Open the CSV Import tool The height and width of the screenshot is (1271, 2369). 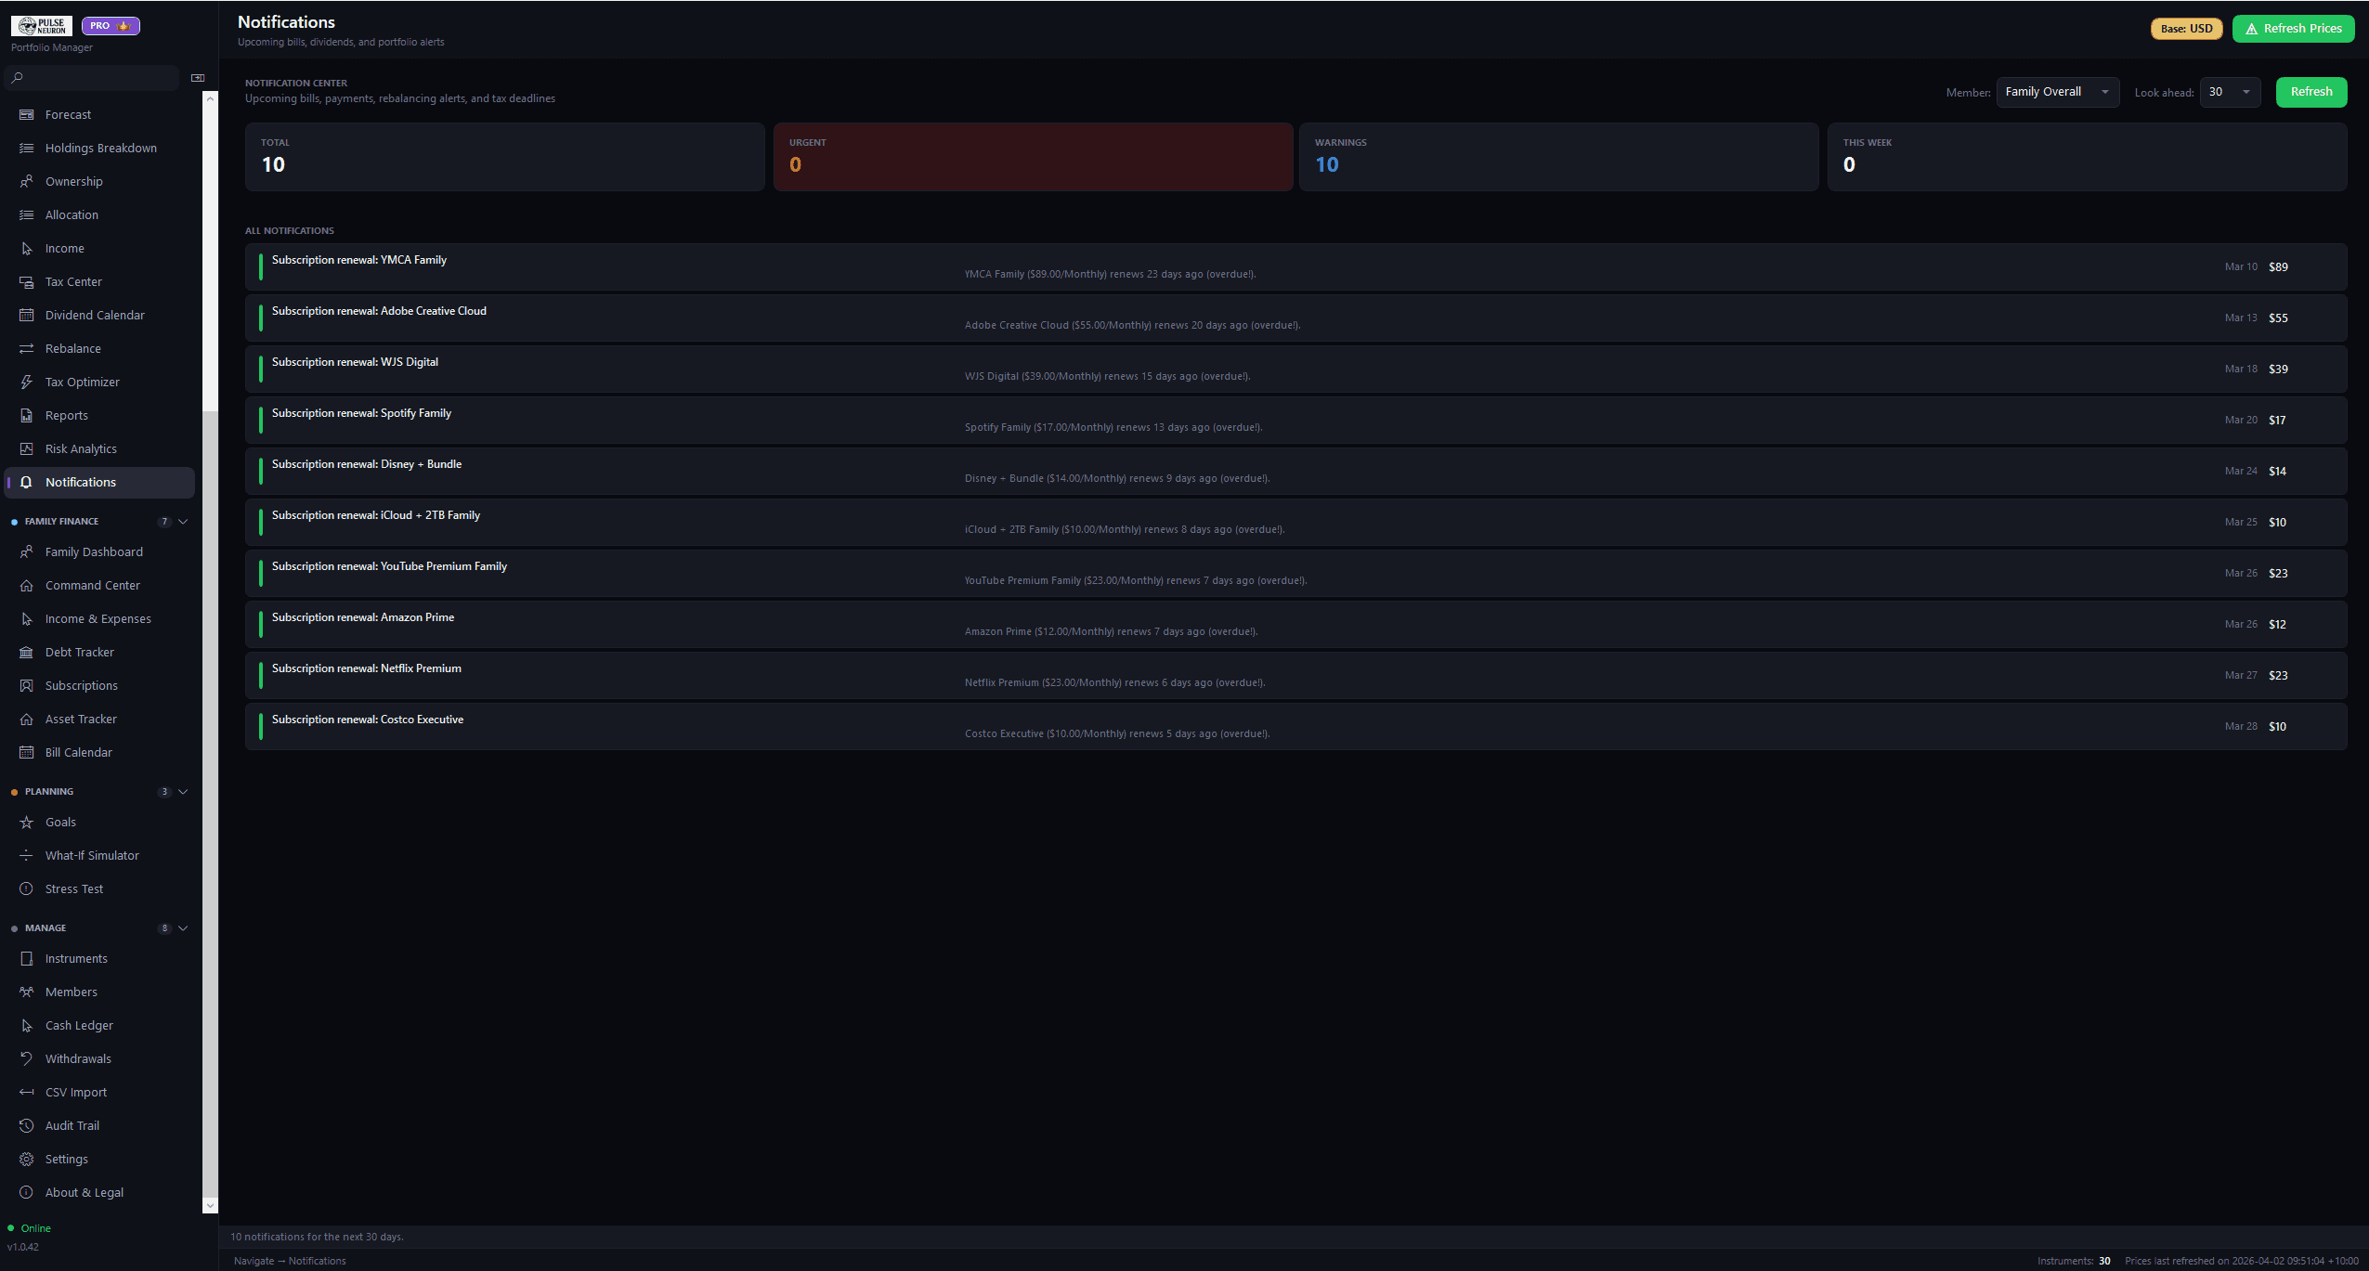73,1092
